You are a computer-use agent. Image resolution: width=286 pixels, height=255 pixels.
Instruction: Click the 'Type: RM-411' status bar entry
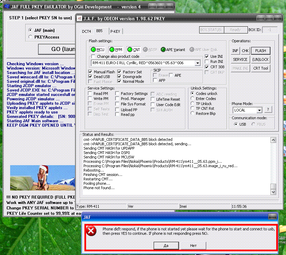tap(88, 206)
